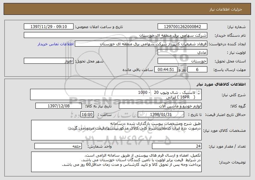The image size is (255, 180).
Task: Click the goods specifications text area
Action: click(116, 130)
